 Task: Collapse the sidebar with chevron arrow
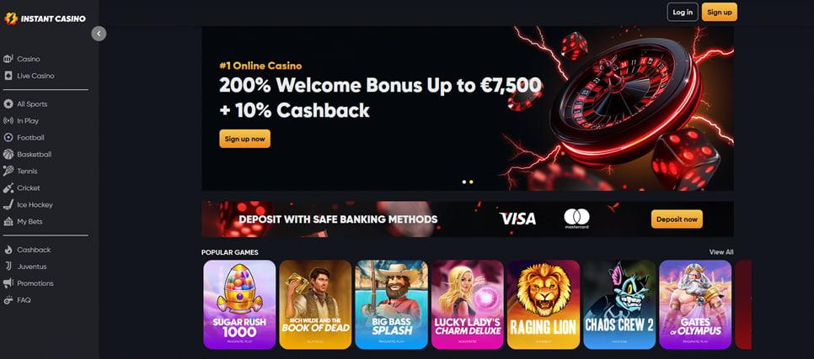[99, 34]
